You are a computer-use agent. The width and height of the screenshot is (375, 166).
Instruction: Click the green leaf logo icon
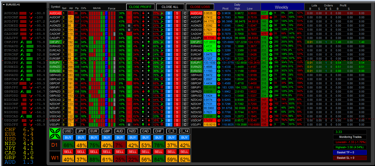(55, 134)
